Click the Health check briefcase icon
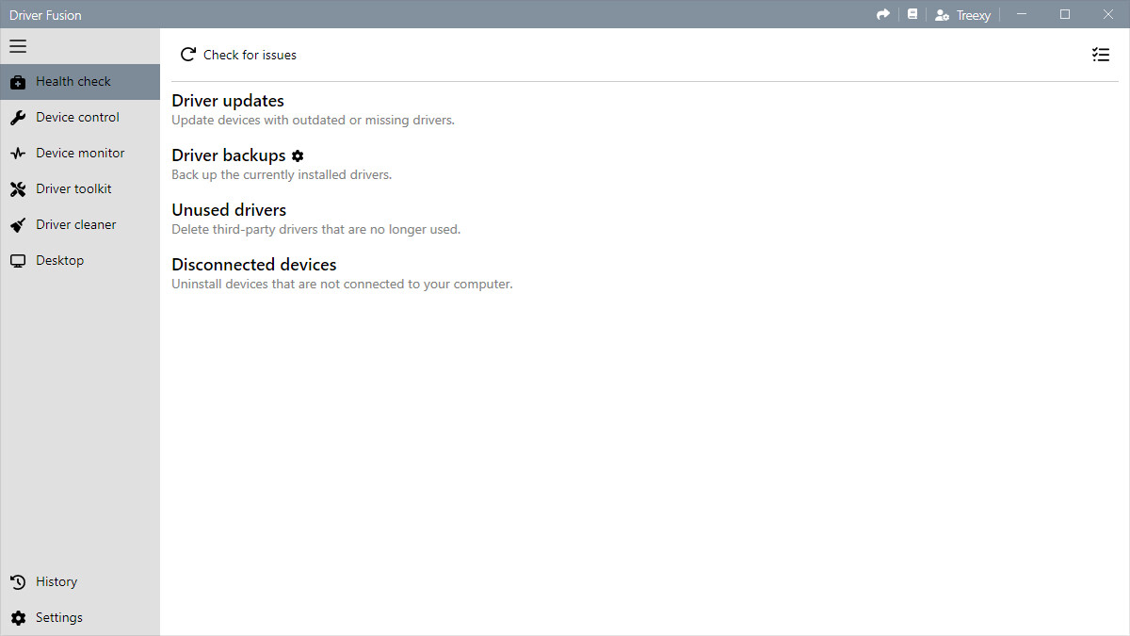This screenshot has height=636, width=1130. click(18, 82)
